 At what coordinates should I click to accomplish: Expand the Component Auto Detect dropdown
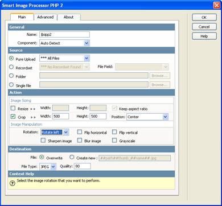click(64, 43)
